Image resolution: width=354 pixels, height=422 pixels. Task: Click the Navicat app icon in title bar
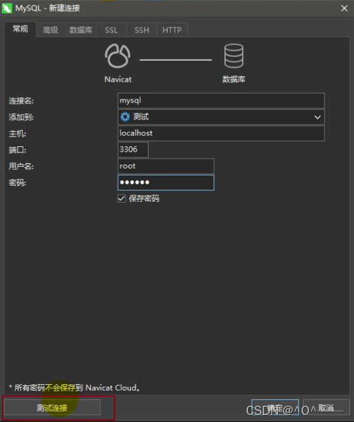7,8
